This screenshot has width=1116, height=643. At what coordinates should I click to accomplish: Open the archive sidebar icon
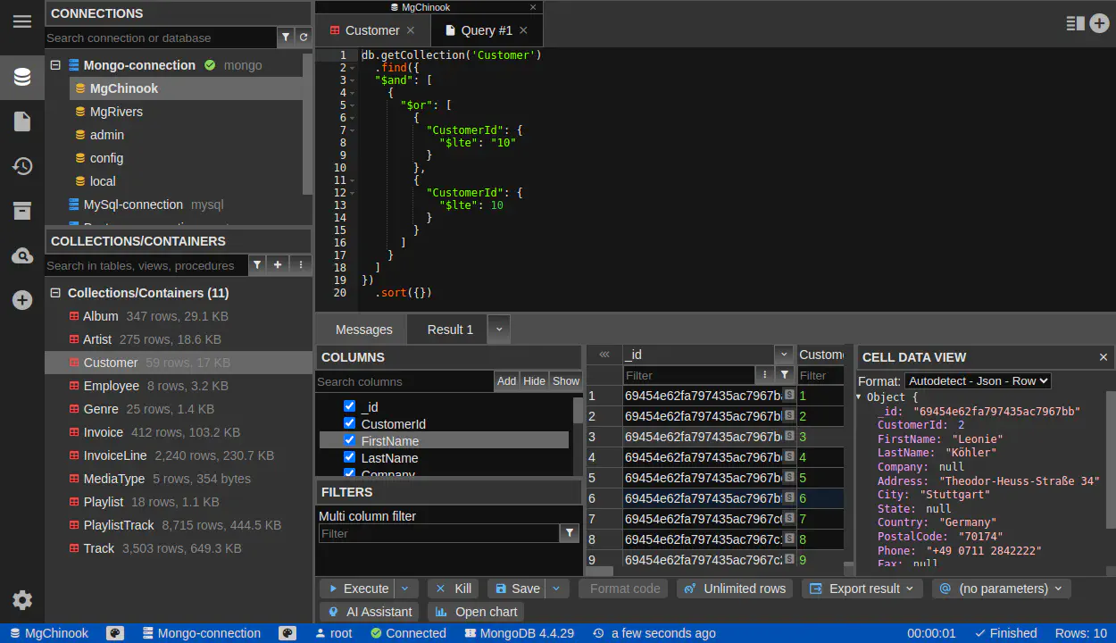[x=22, y=211]
